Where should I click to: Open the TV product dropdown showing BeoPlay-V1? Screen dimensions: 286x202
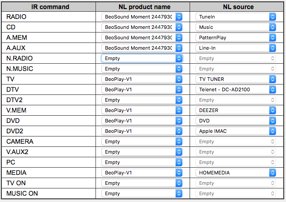[142, 79]
